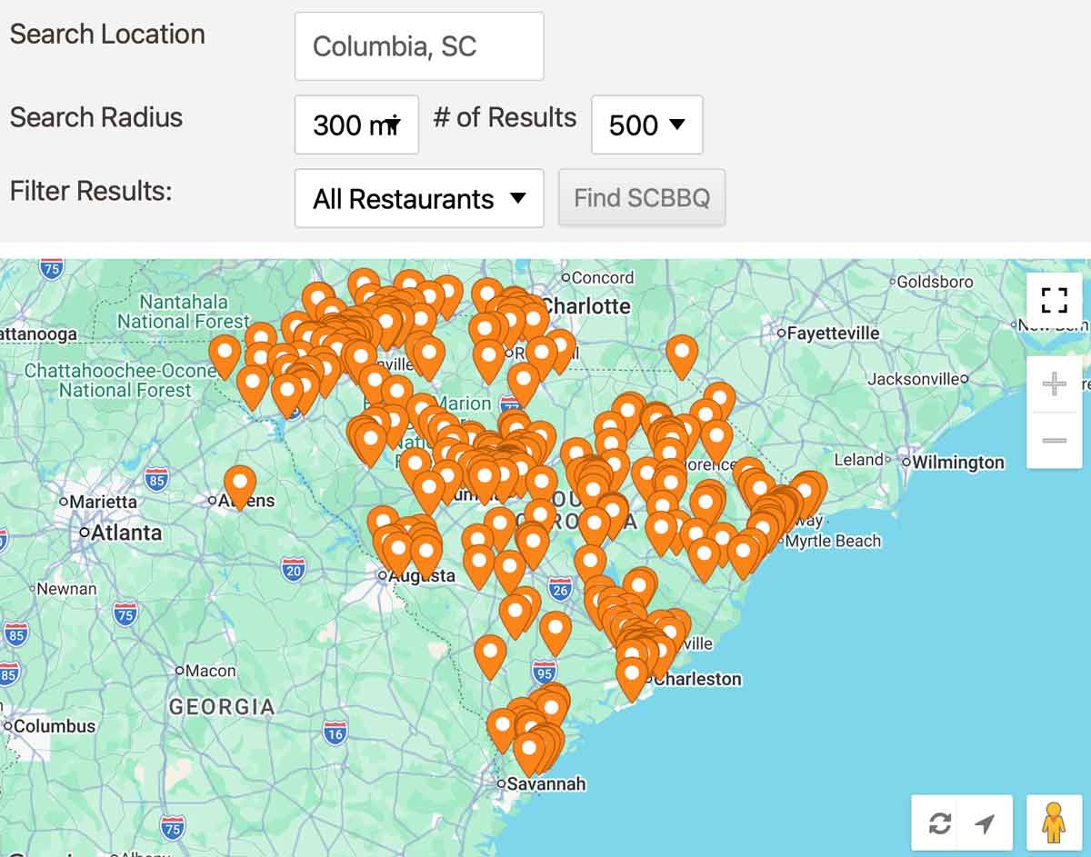Click the Charlotte city label

(x=586, y=306)
